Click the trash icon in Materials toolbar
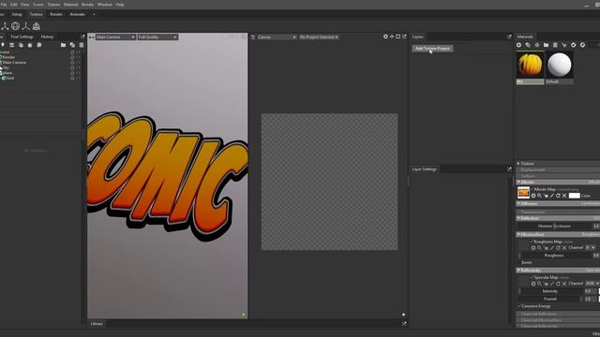Screen dimensions: 600x337 click(x=555, y=45)
